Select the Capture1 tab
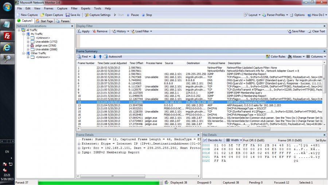This screenshot has height=185, width=328. coord(25,21)
